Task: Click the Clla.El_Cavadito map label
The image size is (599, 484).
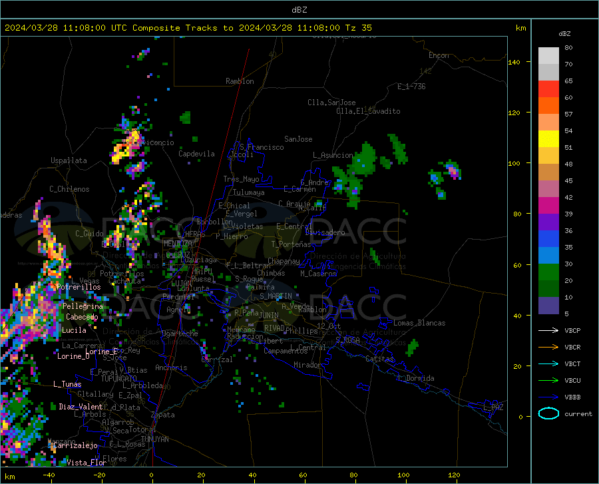Action: coord(368,111)
